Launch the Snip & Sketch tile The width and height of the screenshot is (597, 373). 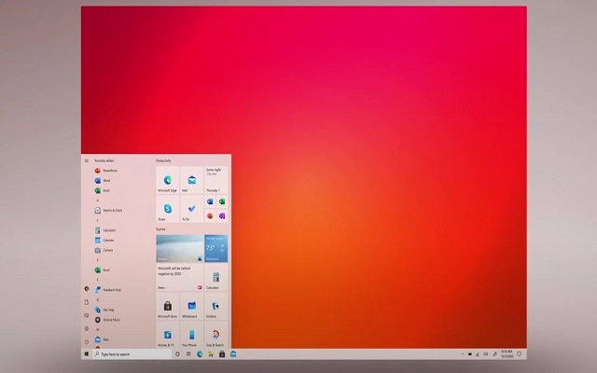[x=215, y=334]
